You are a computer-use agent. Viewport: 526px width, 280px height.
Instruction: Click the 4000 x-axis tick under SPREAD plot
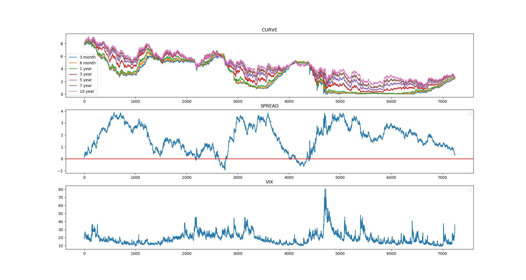289,177
